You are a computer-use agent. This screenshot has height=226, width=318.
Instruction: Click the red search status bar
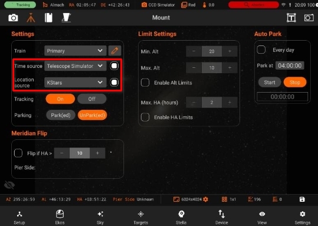coord(254,5)
